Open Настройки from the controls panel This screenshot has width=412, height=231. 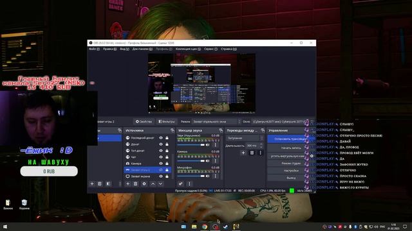pos(290,171)
